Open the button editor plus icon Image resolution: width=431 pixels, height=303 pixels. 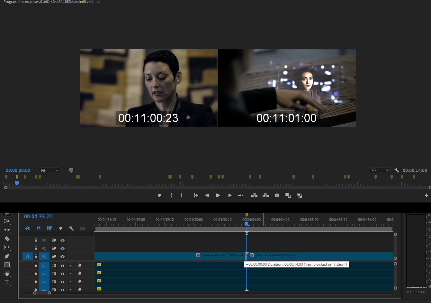coord(426,195)
